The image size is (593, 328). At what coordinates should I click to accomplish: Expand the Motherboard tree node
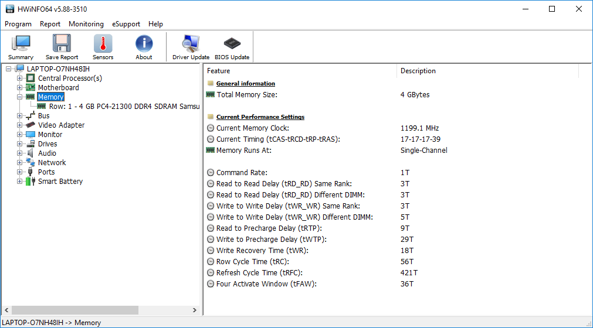(x=19, y=88)
